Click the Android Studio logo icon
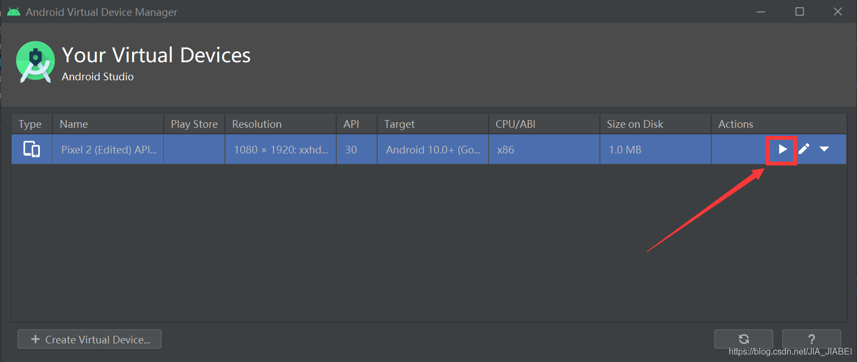 35,62
